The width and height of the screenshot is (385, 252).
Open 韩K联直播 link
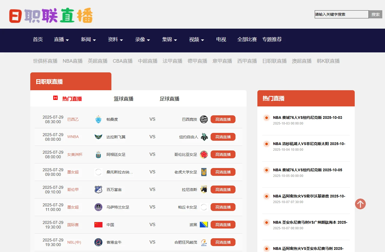[x=328, y=61]
